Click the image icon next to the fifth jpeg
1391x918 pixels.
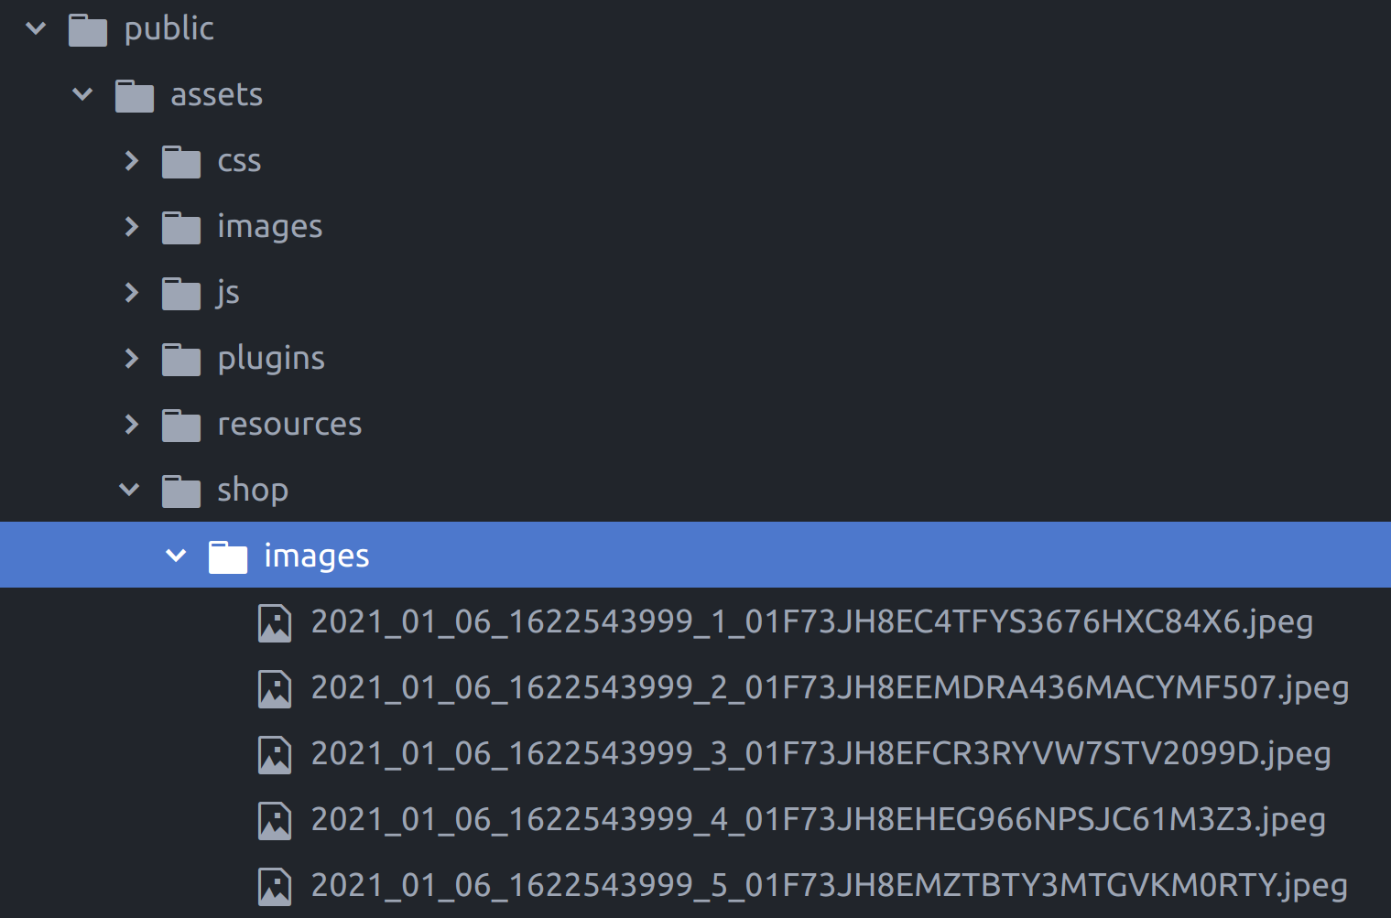[275, 886]
